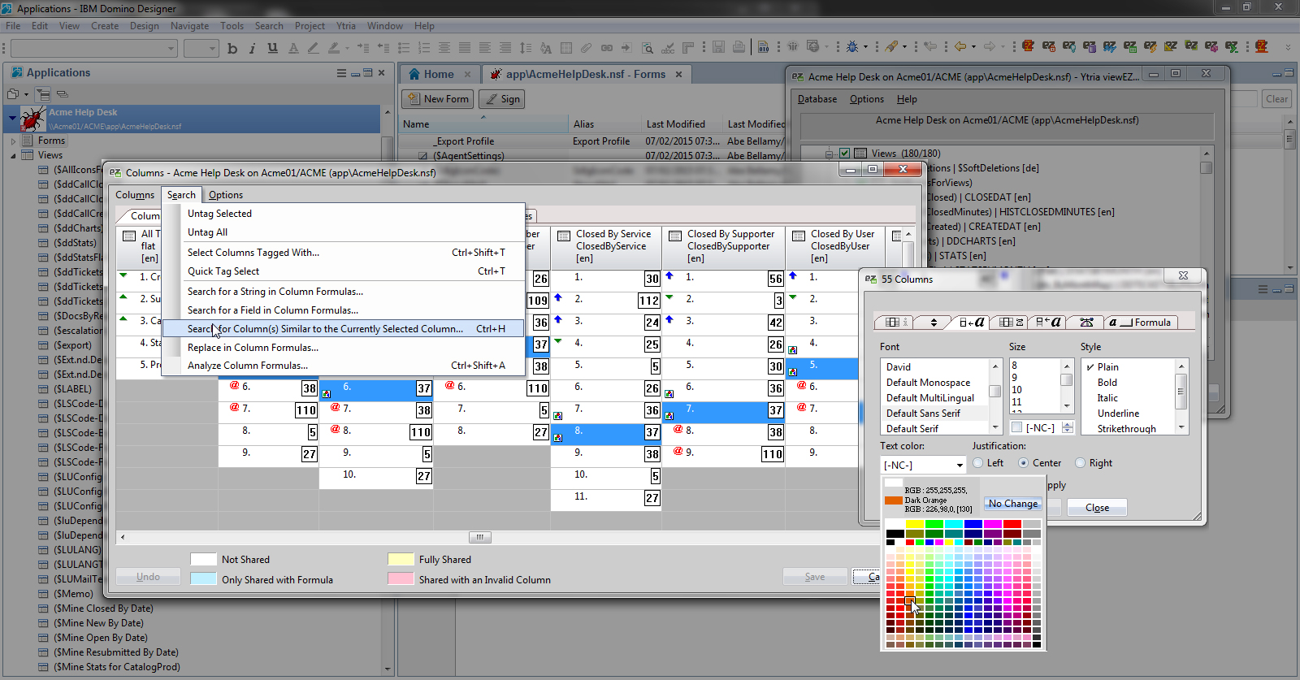Screen dimensions: 1300x680
Task: Click the first red Ytria EZ toolbar icon
Action: (1029, 47)
